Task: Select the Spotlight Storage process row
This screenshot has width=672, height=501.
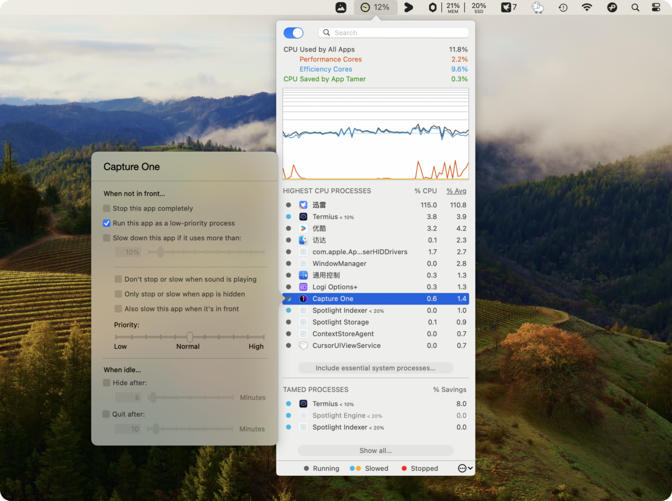Action: (376, 322)
